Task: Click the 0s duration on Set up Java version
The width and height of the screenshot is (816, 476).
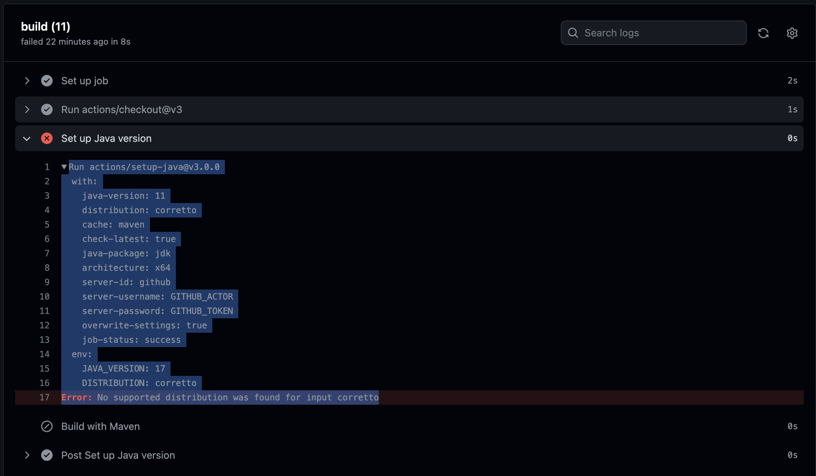Action: click(x=793, y=138)
